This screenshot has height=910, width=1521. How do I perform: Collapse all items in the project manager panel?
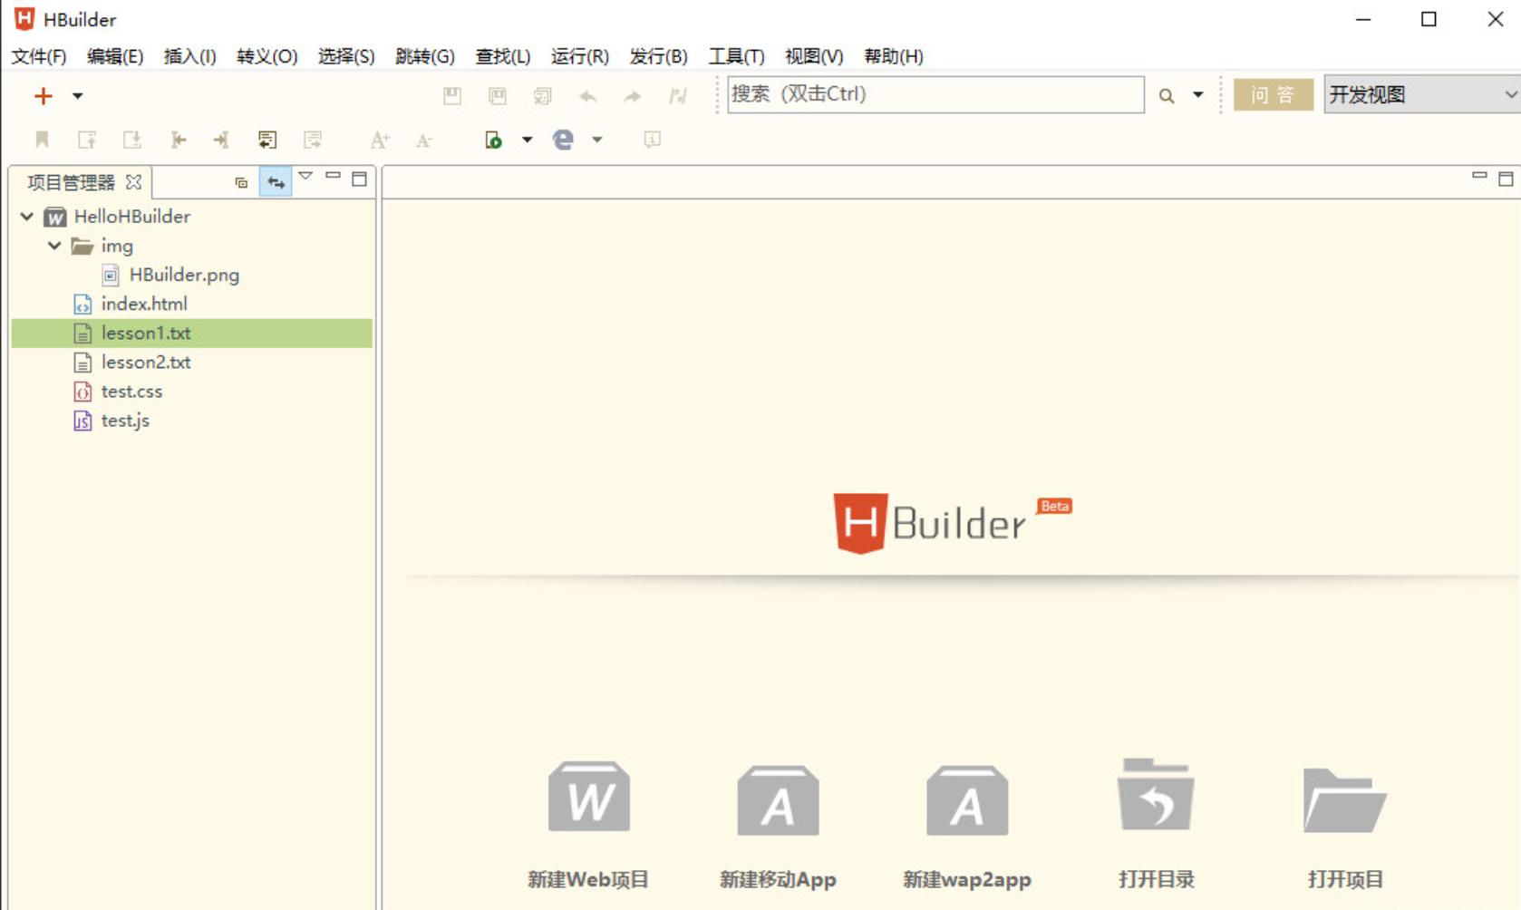coord(240,181)
